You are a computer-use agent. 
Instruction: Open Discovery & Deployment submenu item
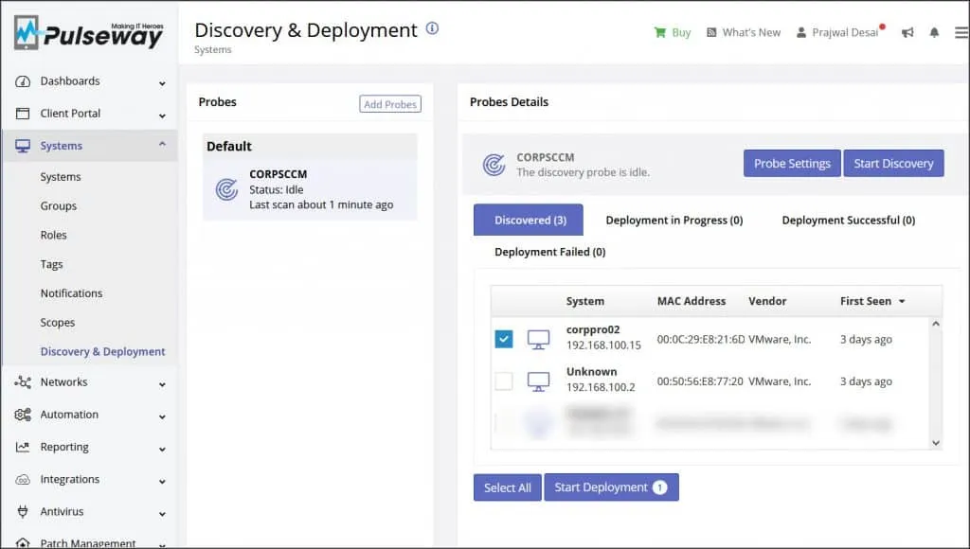(x=102, y=351)
